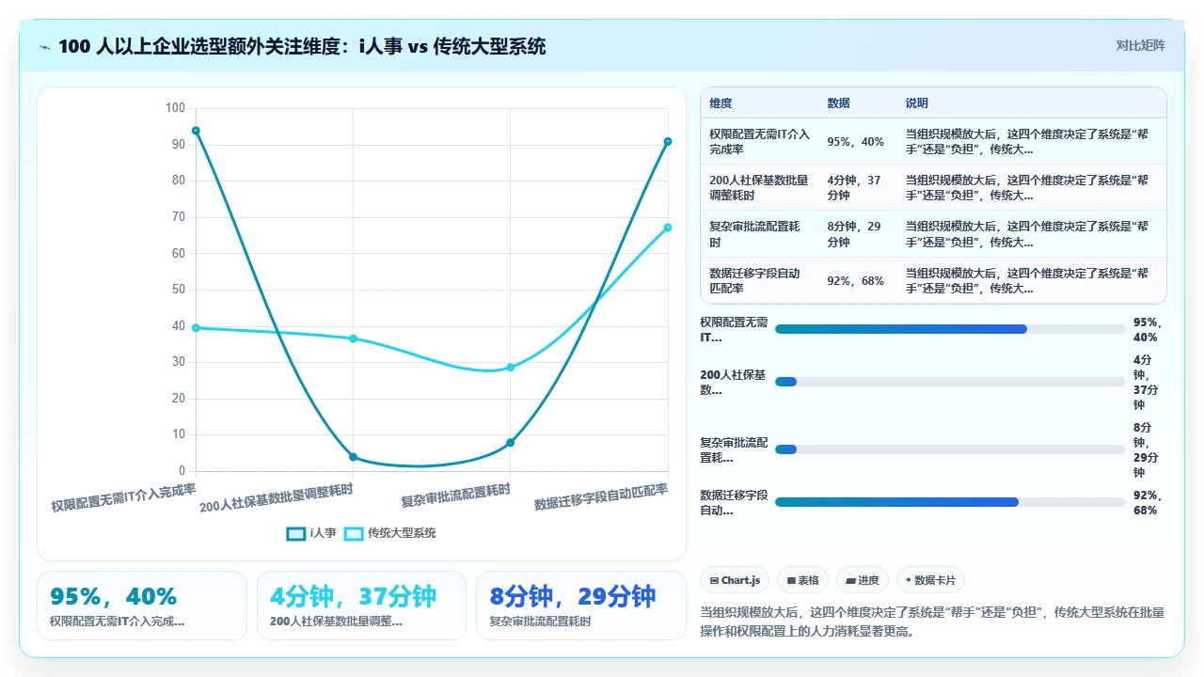
Task: Click the 进度 tag chip
Action: coord(863,580)
